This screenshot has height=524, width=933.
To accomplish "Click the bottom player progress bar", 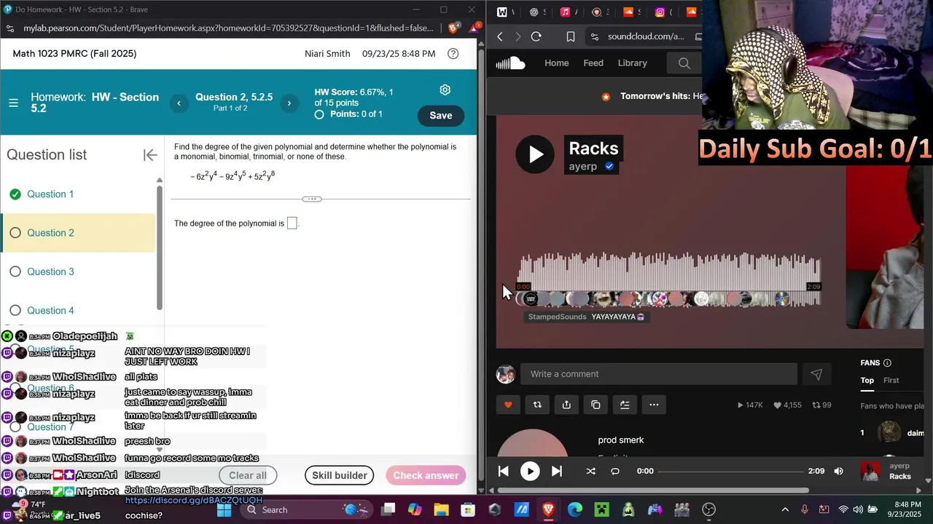I will coord(730,471).
